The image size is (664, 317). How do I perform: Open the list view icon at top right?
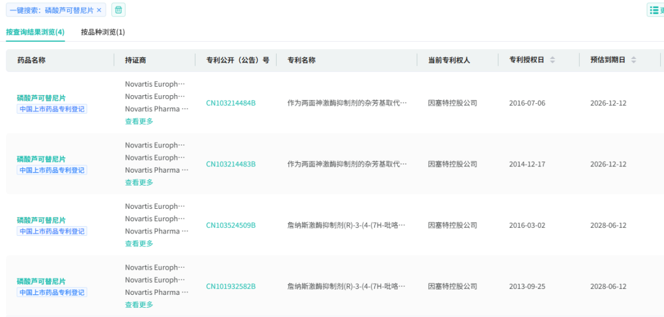pyautogui.click(x=655, y=10)
